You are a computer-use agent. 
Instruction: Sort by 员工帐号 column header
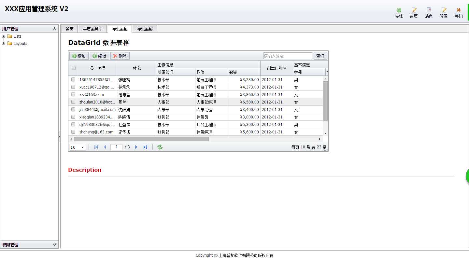tap(98, 68)
